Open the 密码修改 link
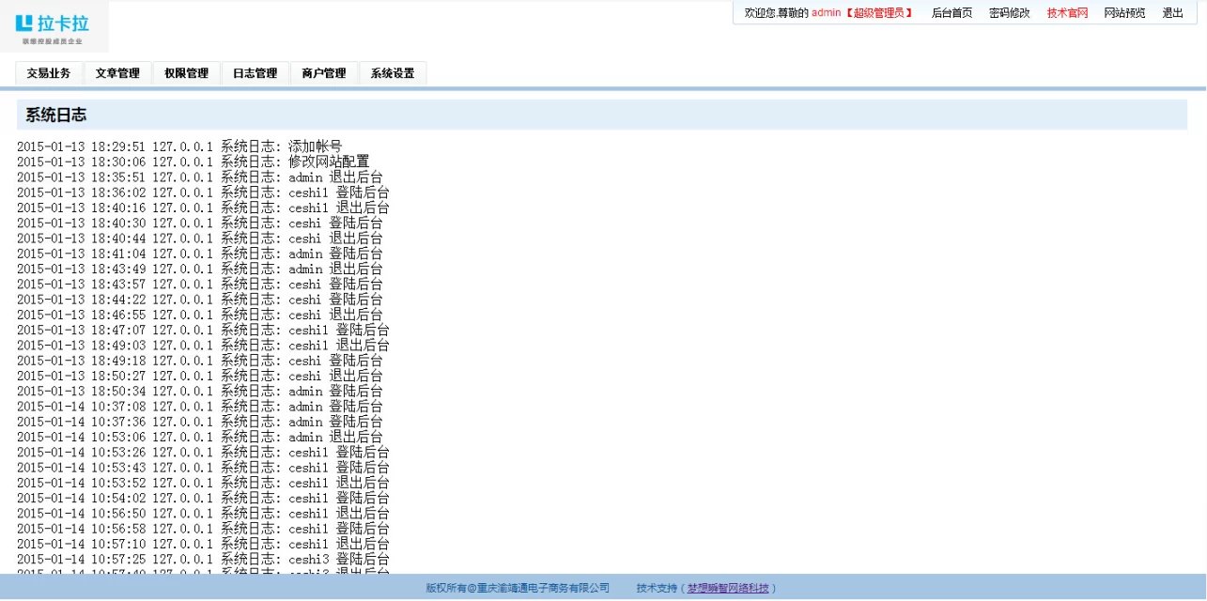The width and height of the screenshot is (1207, 601). pyautogui.click(x=1010, y=13)
